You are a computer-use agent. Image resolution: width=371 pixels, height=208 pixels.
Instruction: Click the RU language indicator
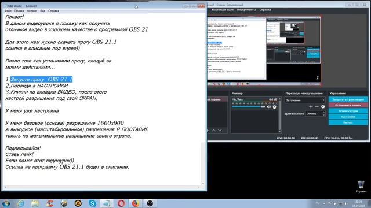pyautogui.click(x=318, y=203)
